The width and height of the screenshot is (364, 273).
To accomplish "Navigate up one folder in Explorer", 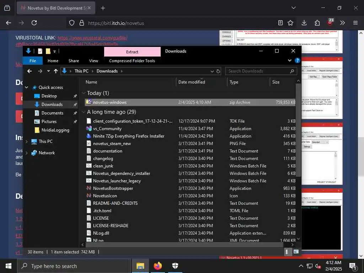I will (x=56, y=71).
